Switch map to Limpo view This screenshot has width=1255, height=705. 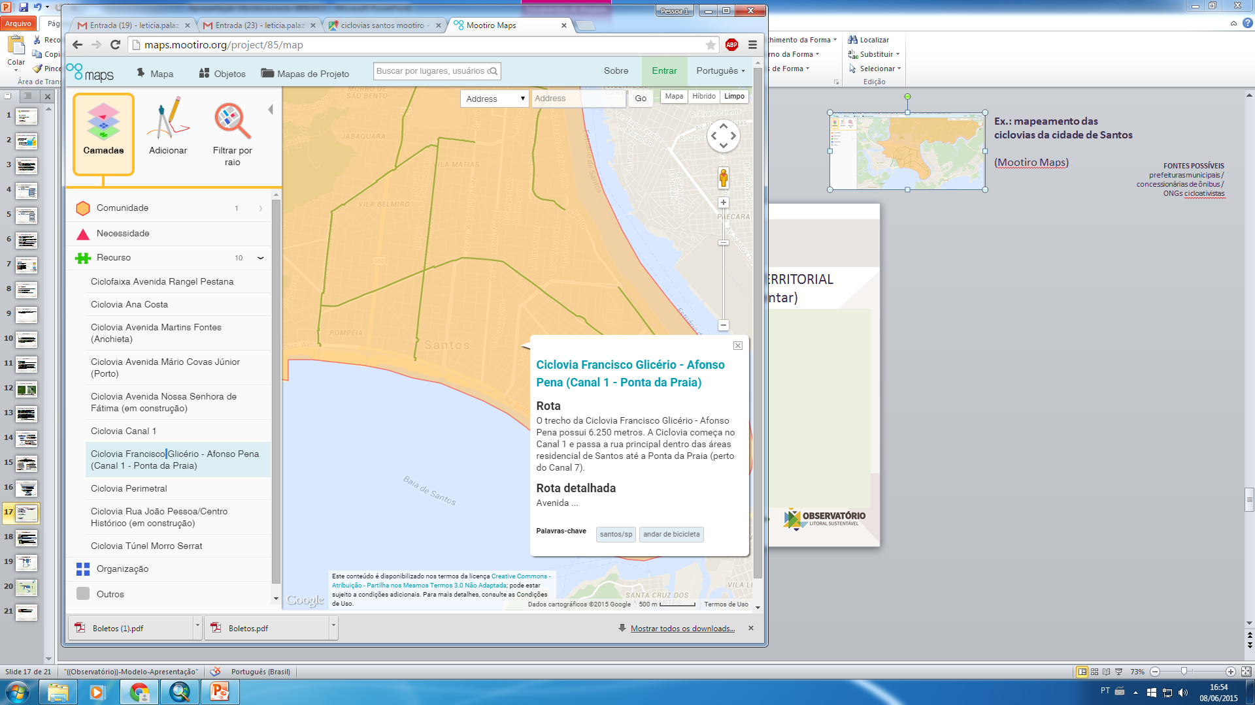(734, 97)
